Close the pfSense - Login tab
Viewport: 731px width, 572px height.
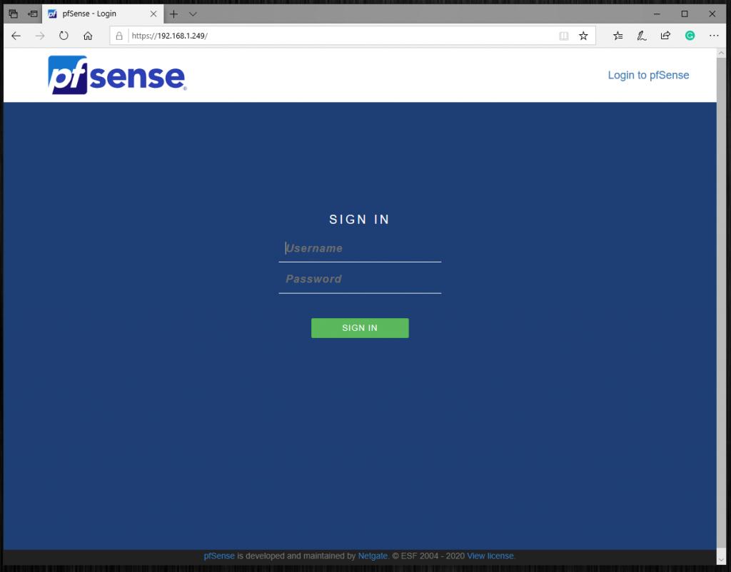(153, 14)
